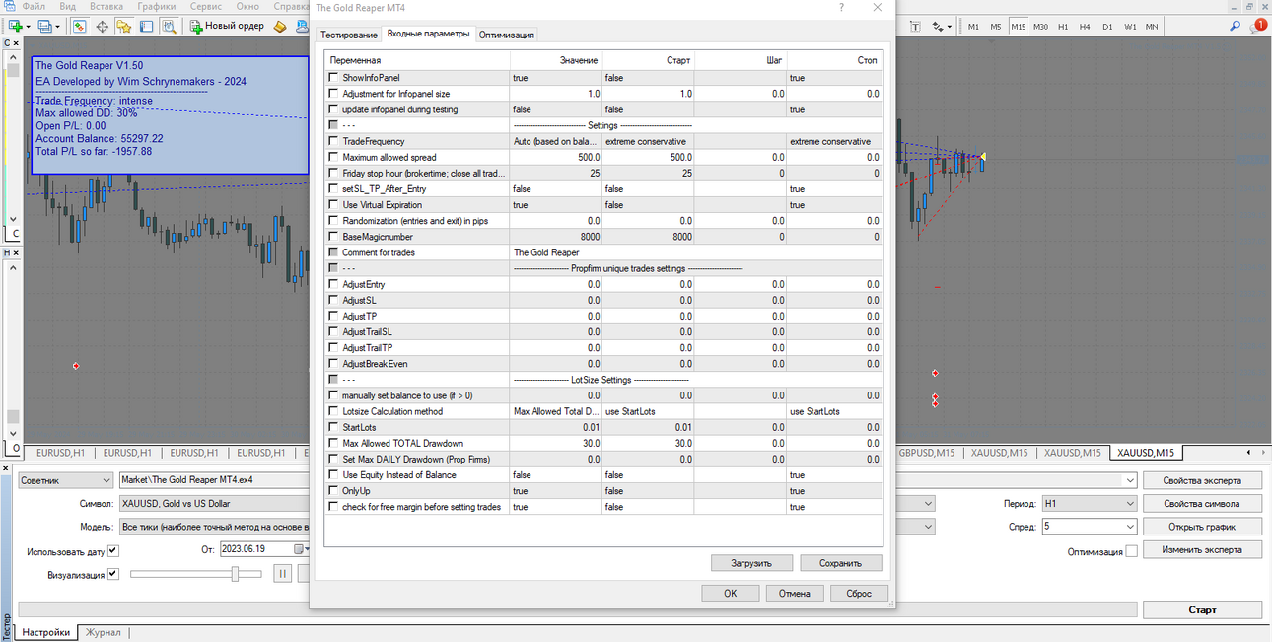Image resolution: width=1272 pixels, height=642 pixels.
Task: Tick the Use Virtual Expiration checkbox
Action: [332, 205]
